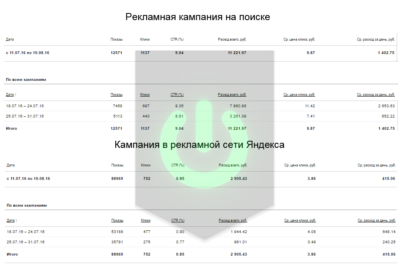398x267 pixels.
Task: Sort Yandex network table by underlined CTR (%) header
Action: [178, 220]
